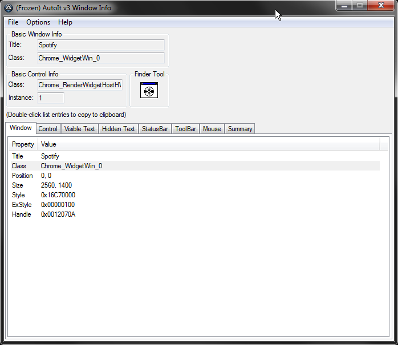Minimize the AutoIt Window Info window
The height and width of the screenshot is (345, 398).
click(344, 5)
